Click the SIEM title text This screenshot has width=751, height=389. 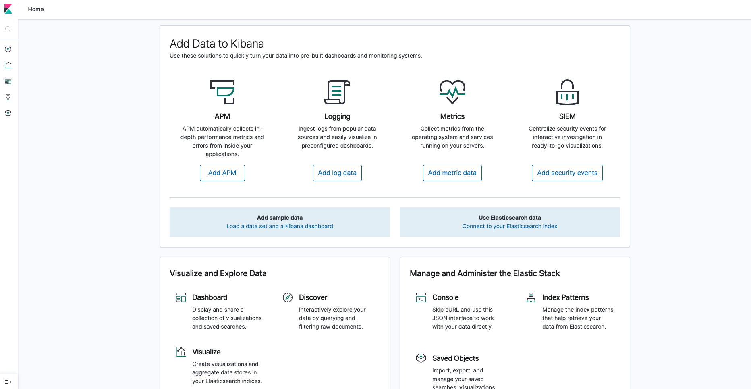tap(567, 116)
